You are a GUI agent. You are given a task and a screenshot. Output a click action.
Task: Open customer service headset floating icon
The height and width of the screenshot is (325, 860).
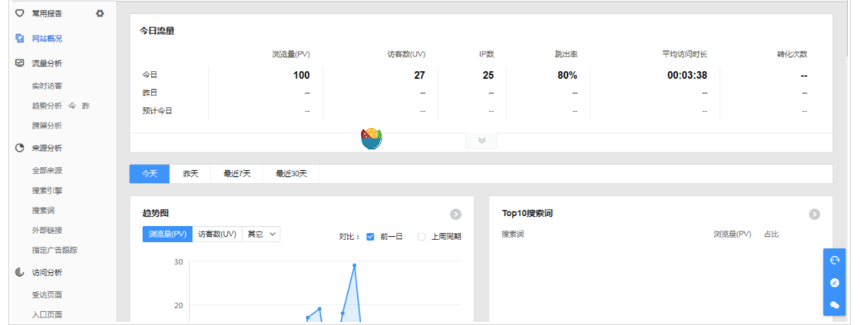coord(835,261)
